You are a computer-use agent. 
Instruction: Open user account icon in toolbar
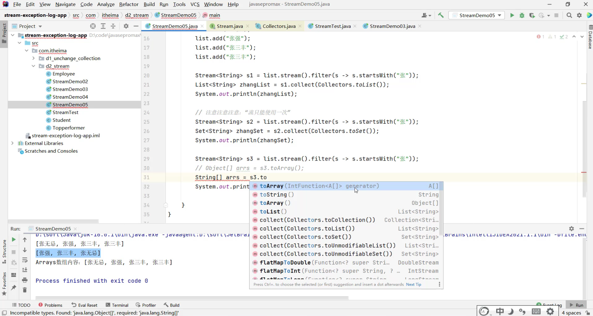tap(426, 15)
